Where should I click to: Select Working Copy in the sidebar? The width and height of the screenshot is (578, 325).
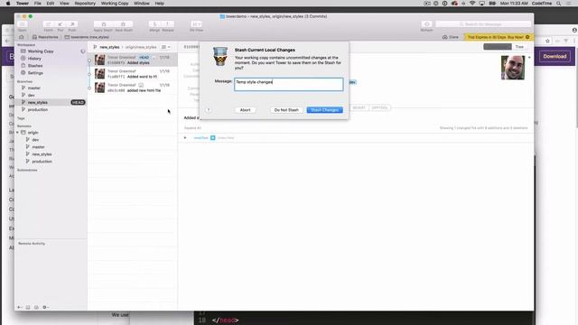pos(51,51)
